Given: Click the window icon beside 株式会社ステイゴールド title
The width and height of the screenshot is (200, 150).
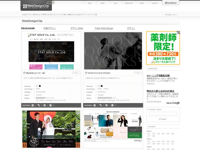Looking at the screenshot, I should point(24,73).
